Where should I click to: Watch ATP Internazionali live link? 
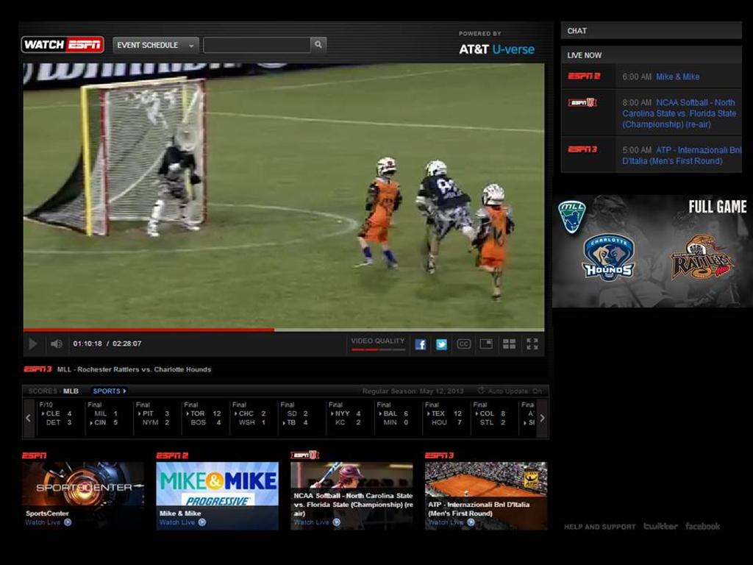452,522
